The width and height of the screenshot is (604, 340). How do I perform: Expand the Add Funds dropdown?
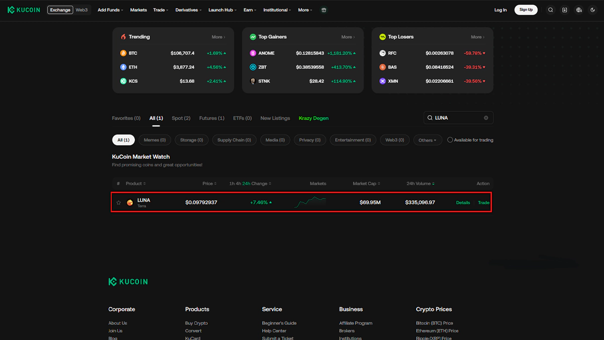tap(110, 10)
